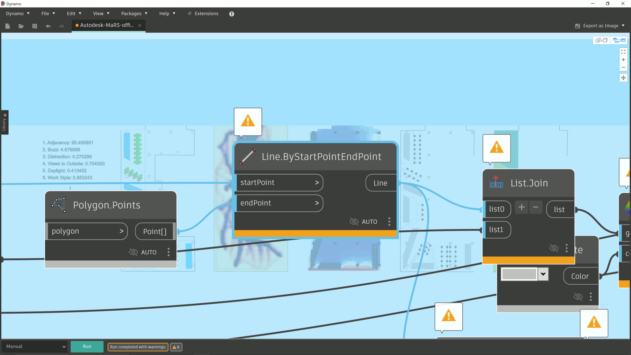Toggle preview eye on Line.ByStartPointEndPoint node
The image size is (631, 355).
point(354,222)
